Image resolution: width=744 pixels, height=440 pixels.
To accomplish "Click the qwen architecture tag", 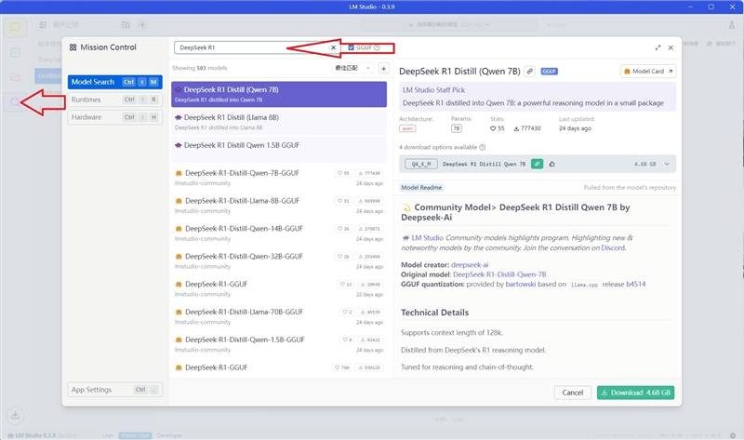I will click(x=407, y=128).
